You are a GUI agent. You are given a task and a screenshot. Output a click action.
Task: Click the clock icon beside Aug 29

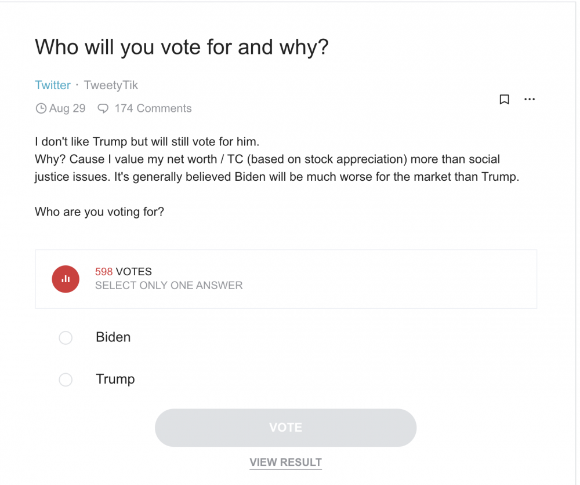pyautogui.click(x=41, y=108)
